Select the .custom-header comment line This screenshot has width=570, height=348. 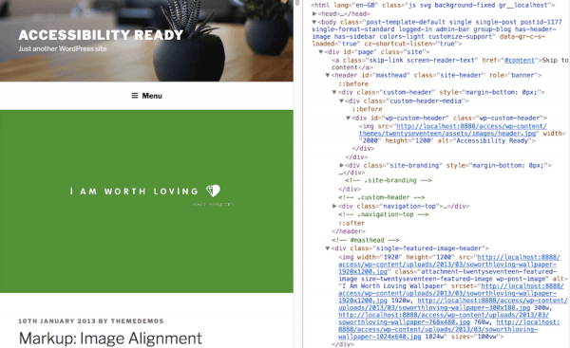pos(381,197)
